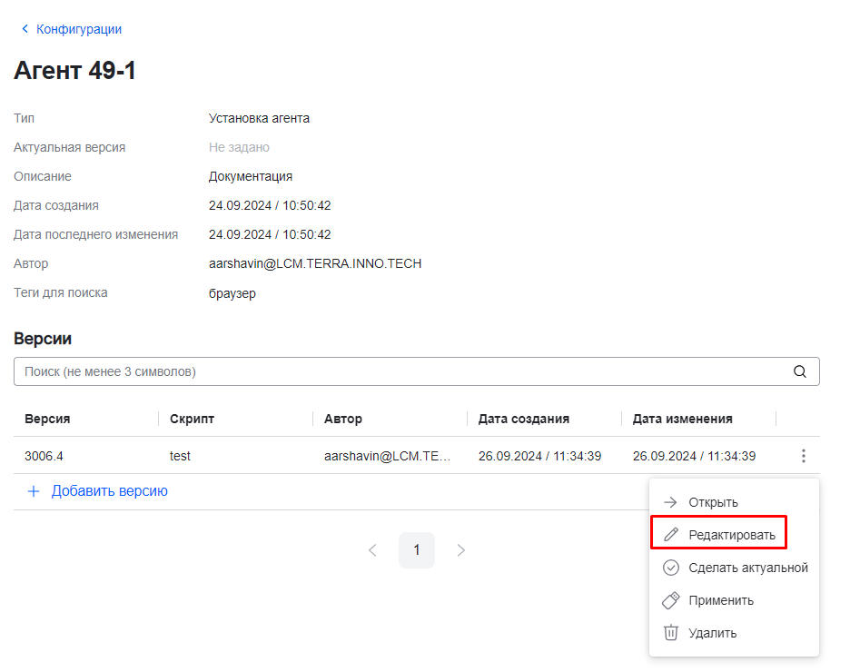Click the Применить apply icon

[x=671, y=600]
